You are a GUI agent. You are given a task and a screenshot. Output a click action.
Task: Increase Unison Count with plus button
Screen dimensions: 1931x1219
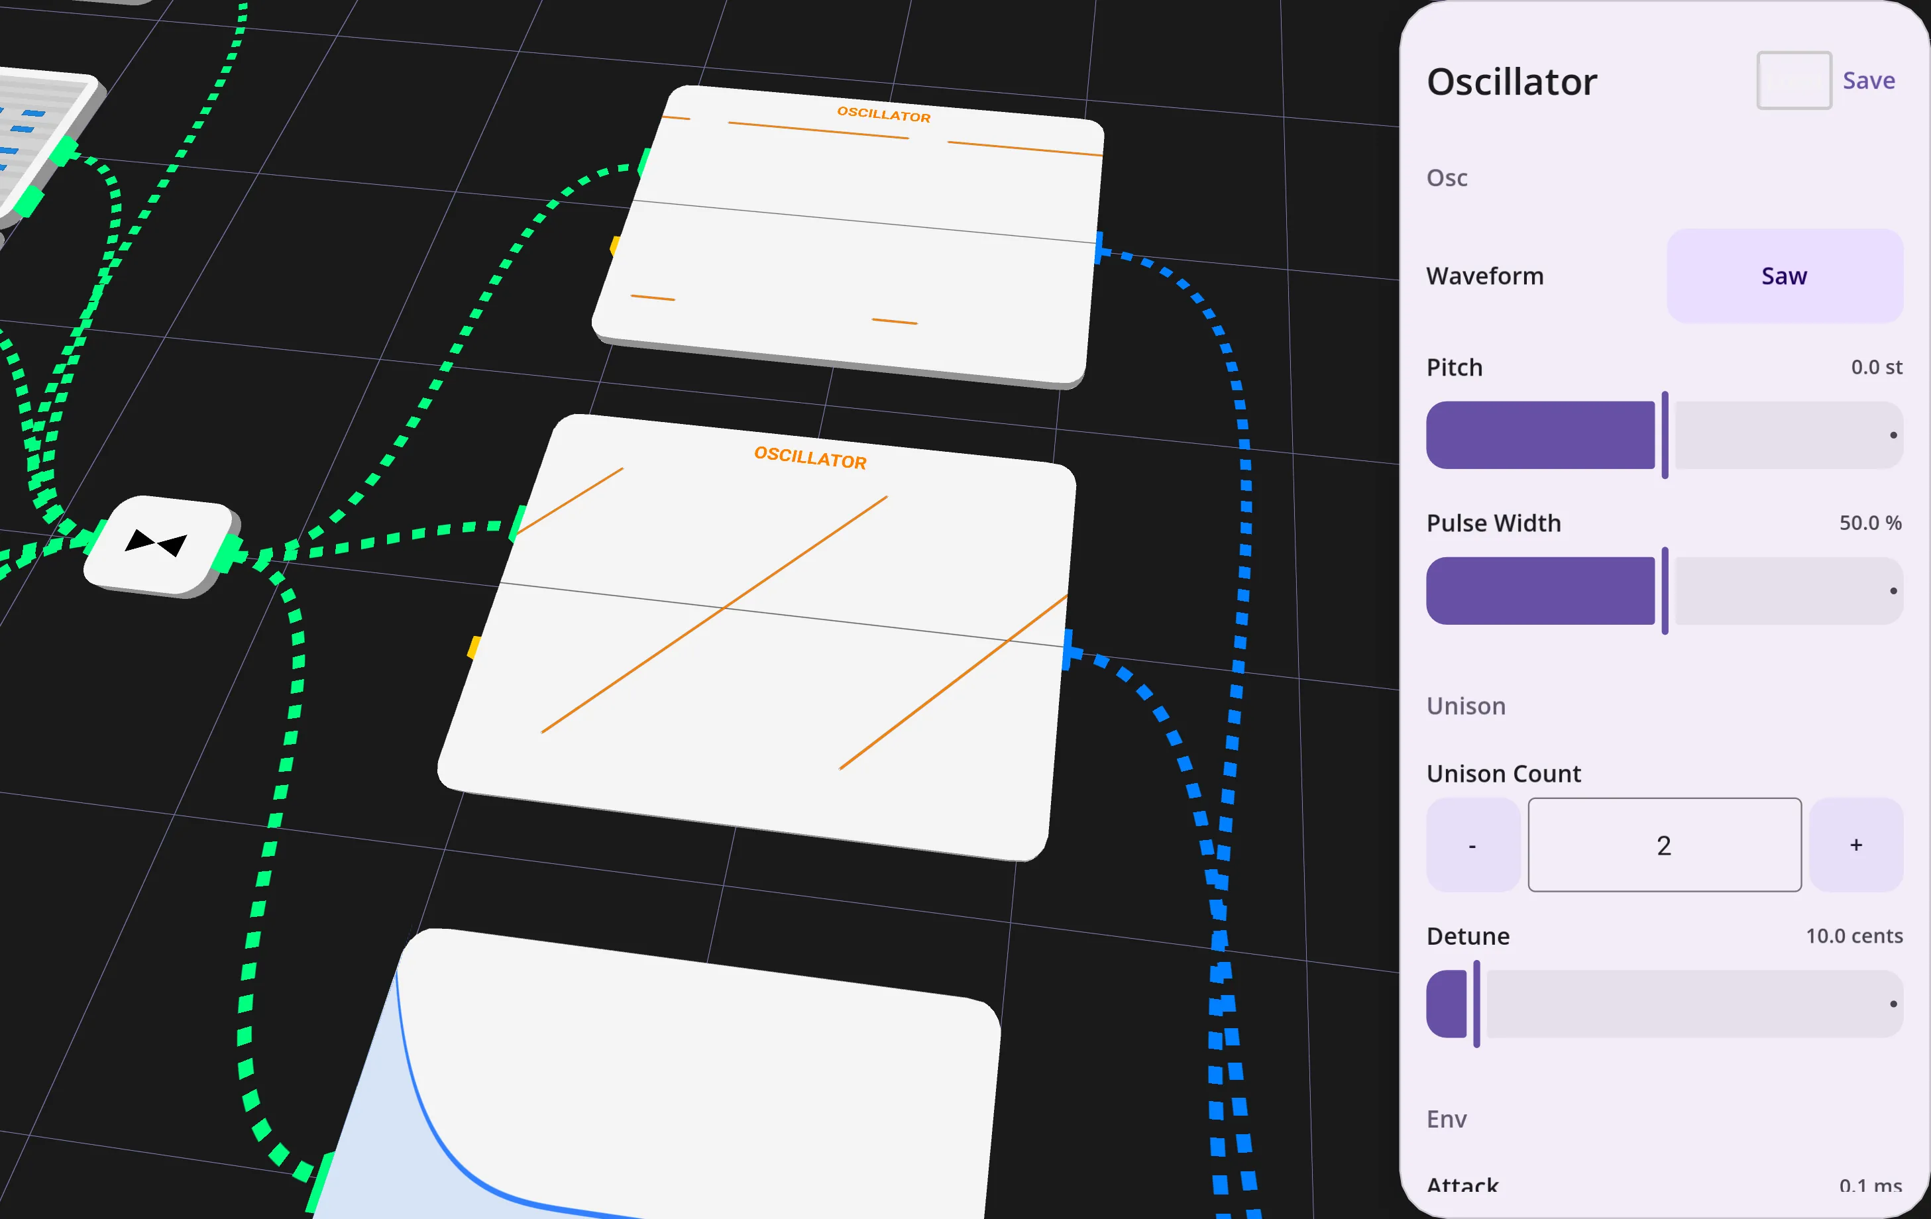1855,845
